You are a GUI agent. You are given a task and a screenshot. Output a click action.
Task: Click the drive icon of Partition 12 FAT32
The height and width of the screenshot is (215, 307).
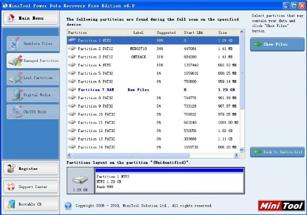click(72, 131)
